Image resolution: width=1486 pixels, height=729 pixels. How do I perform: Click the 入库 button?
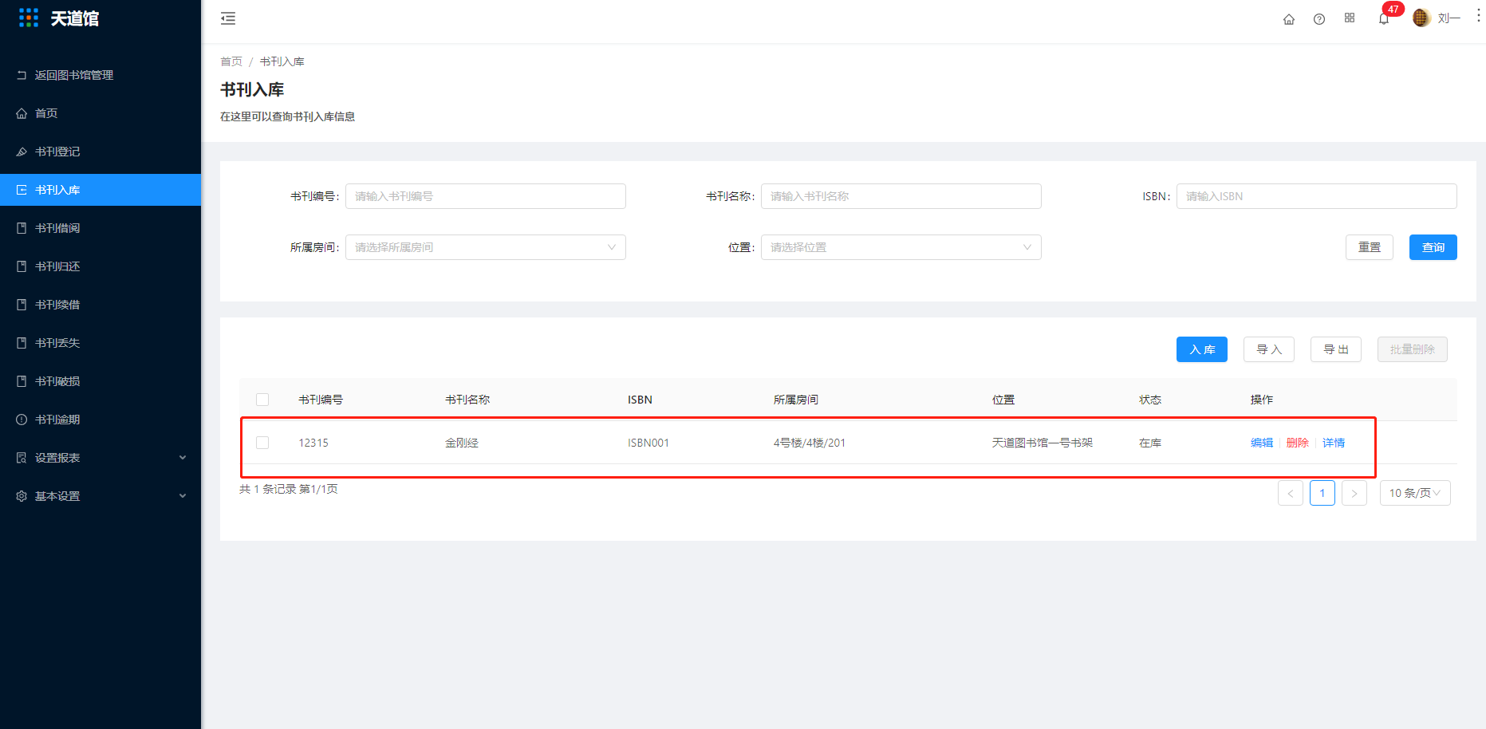[x=1202, y=349]
